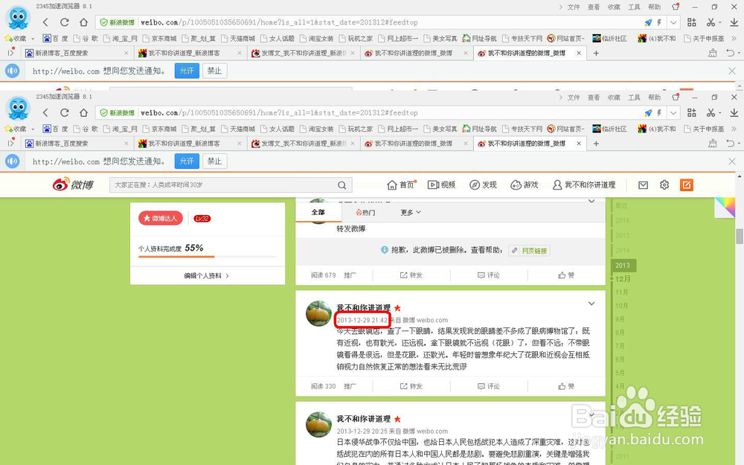Image resolution: width=744 pixels, height=465 pixels.
Task: Focus the Weibo search box
Action: pyautogui.click(x=231, y=185)
